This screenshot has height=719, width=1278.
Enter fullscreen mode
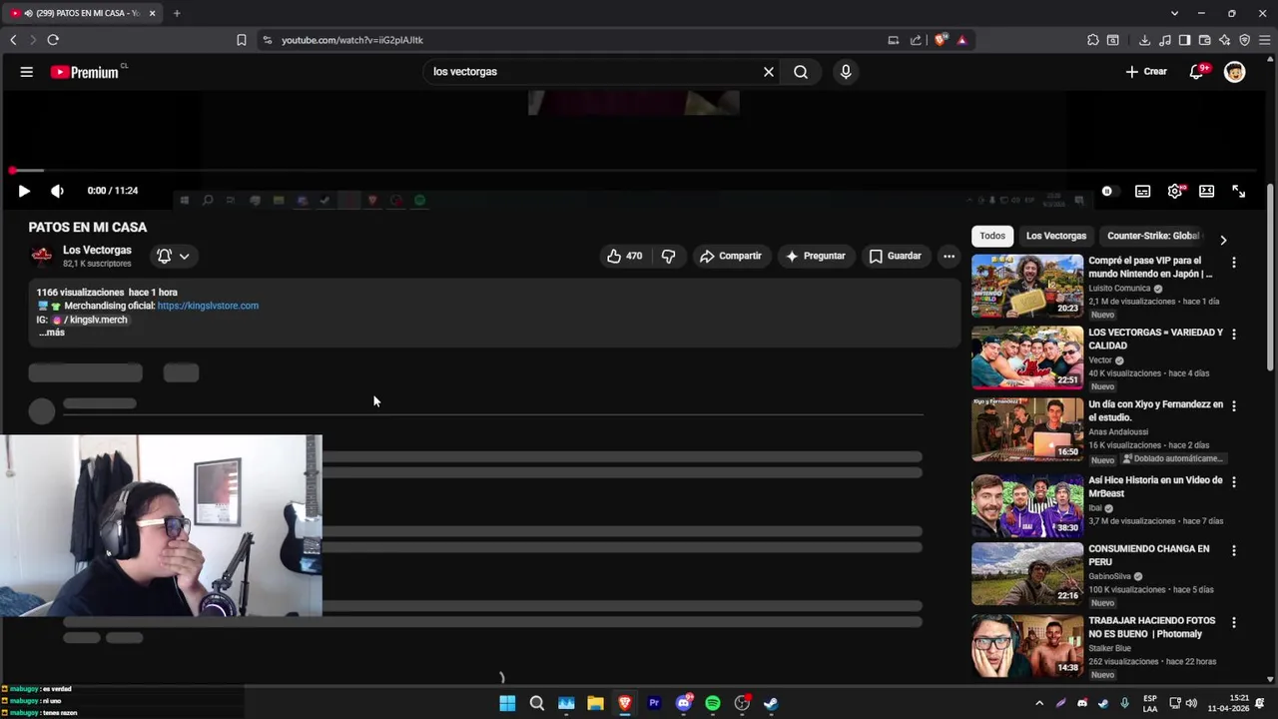click(1239, 191)
